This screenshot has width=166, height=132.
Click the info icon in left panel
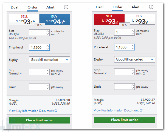(x=66, y=7)
